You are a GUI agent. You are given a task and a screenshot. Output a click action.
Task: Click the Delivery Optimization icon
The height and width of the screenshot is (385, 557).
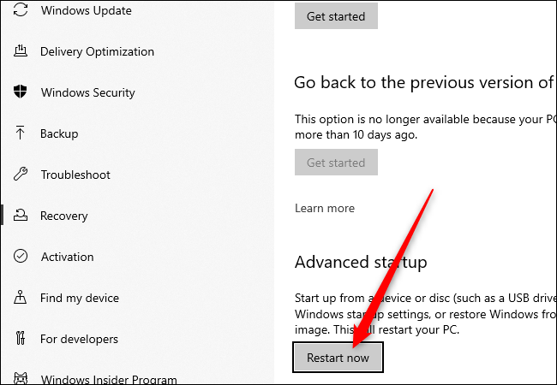pyautogui.click(x=20, y=51)
